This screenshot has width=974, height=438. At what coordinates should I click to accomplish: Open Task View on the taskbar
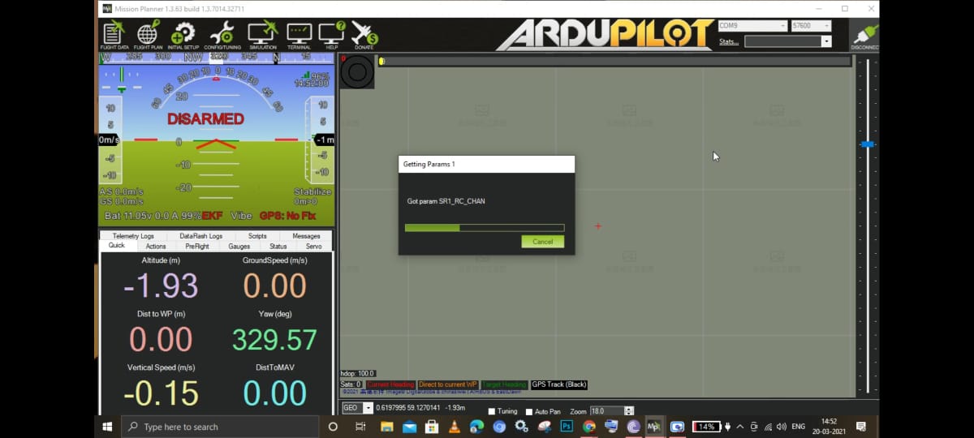360,426
